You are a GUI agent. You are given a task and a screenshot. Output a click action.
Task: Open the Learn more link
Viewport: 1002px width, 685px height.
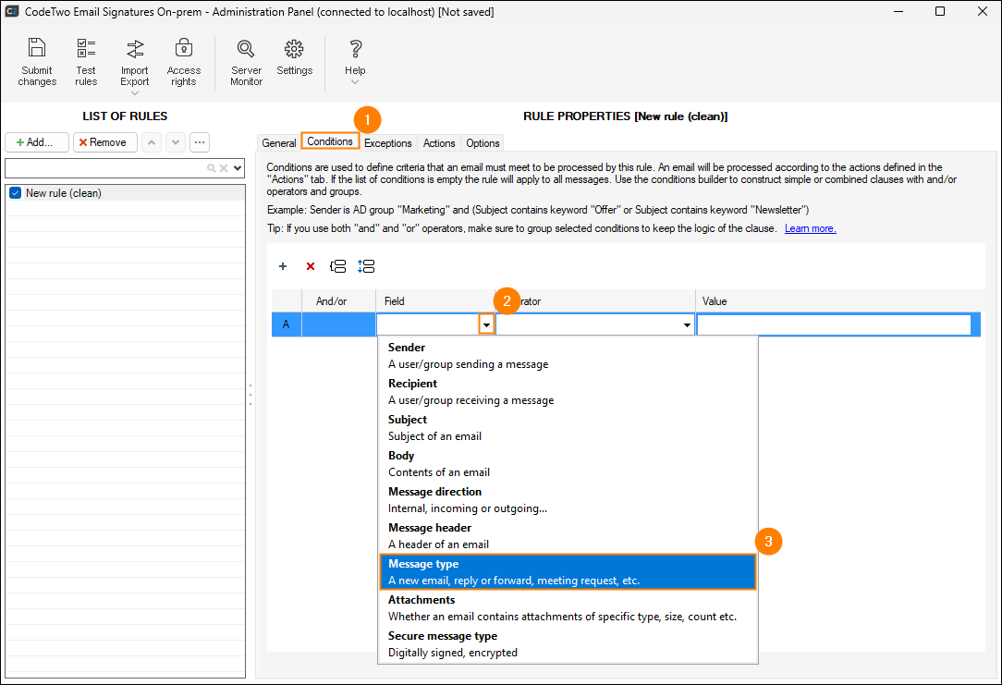810,228
